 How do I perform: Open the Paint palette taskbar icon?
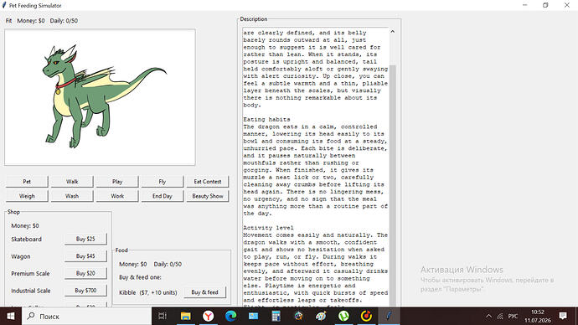point(321,316)
